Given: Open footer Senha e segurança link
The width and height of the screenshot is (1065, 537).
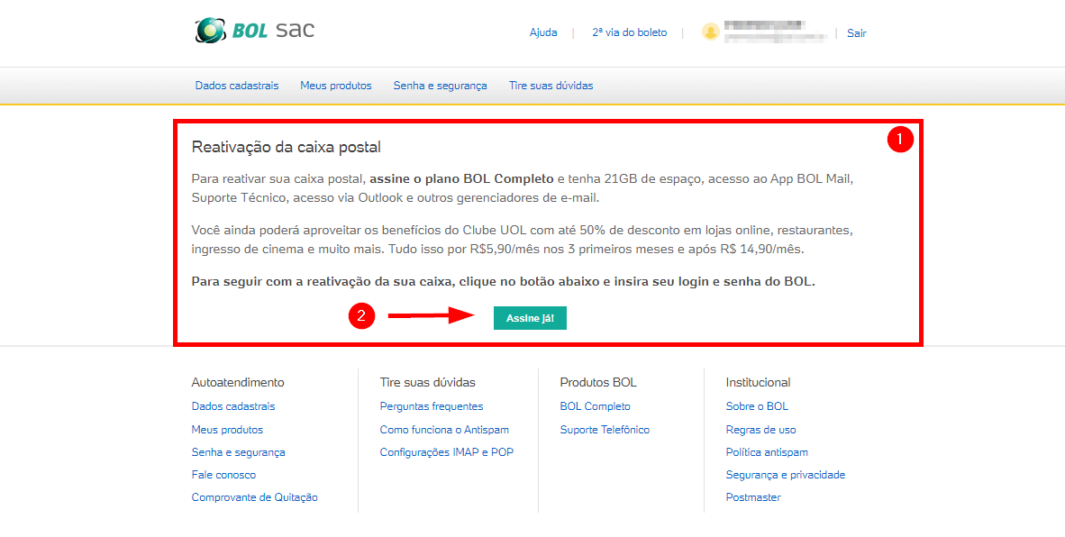Looking at the screenshot, I should click(x=239, y=452).
